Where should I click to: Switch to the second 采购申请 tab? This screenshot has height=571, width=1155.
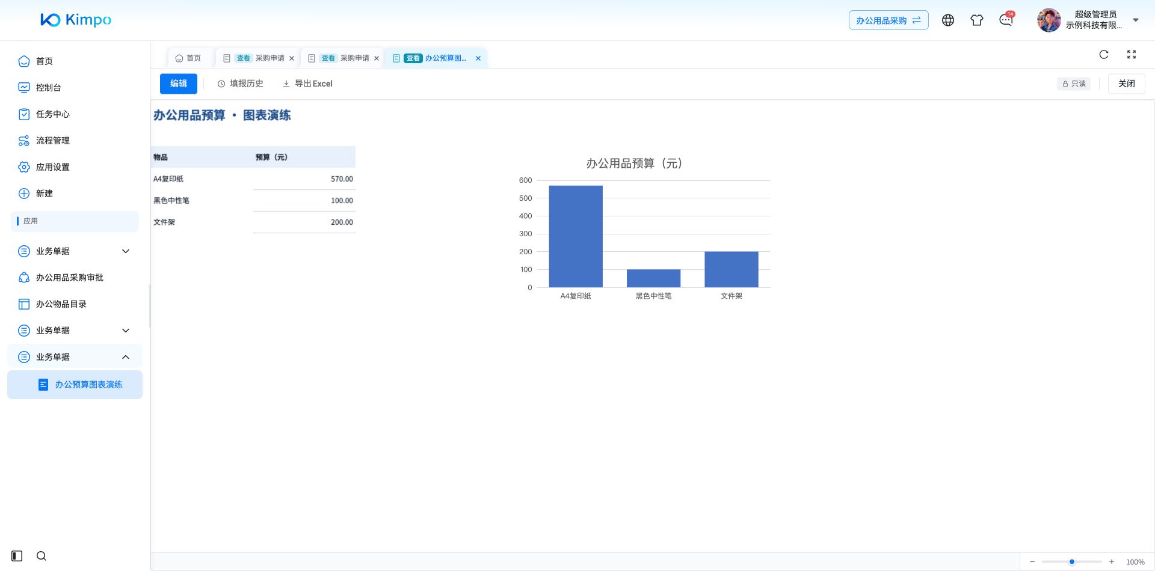pos(344,58)
